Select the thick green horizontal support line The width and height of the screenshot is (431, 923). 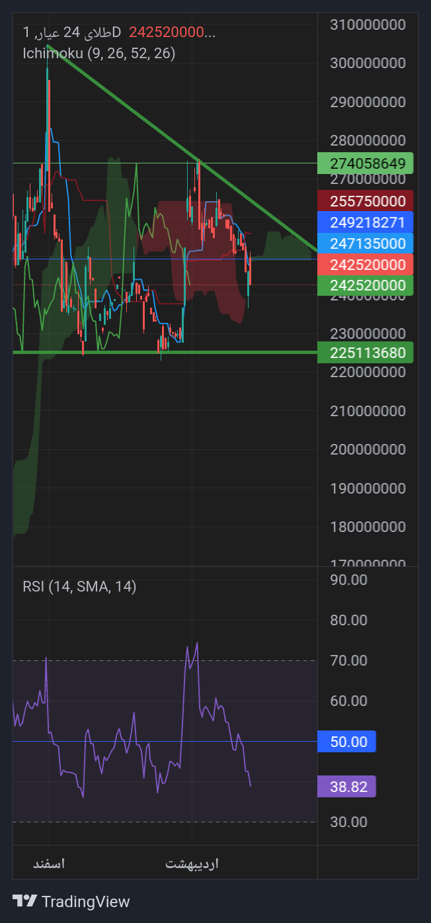pyautogui.click(x=165, y=352)
